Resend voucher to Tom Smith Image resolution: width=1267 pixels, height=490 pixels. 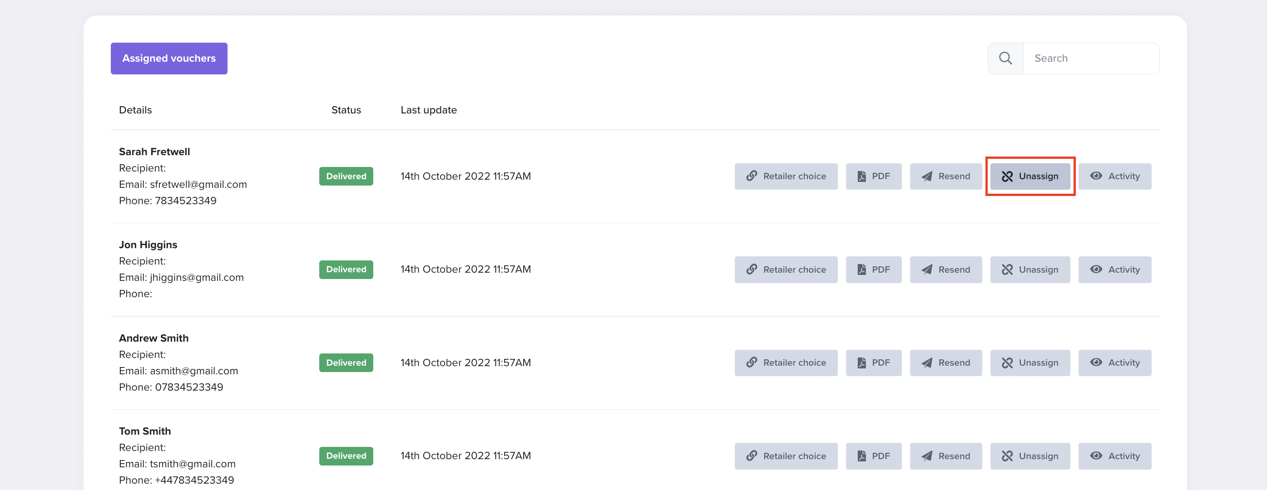(945, 456)
